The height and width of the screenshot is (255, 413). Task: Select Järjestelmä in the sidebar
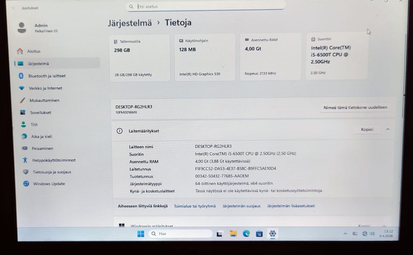(57, 63)
